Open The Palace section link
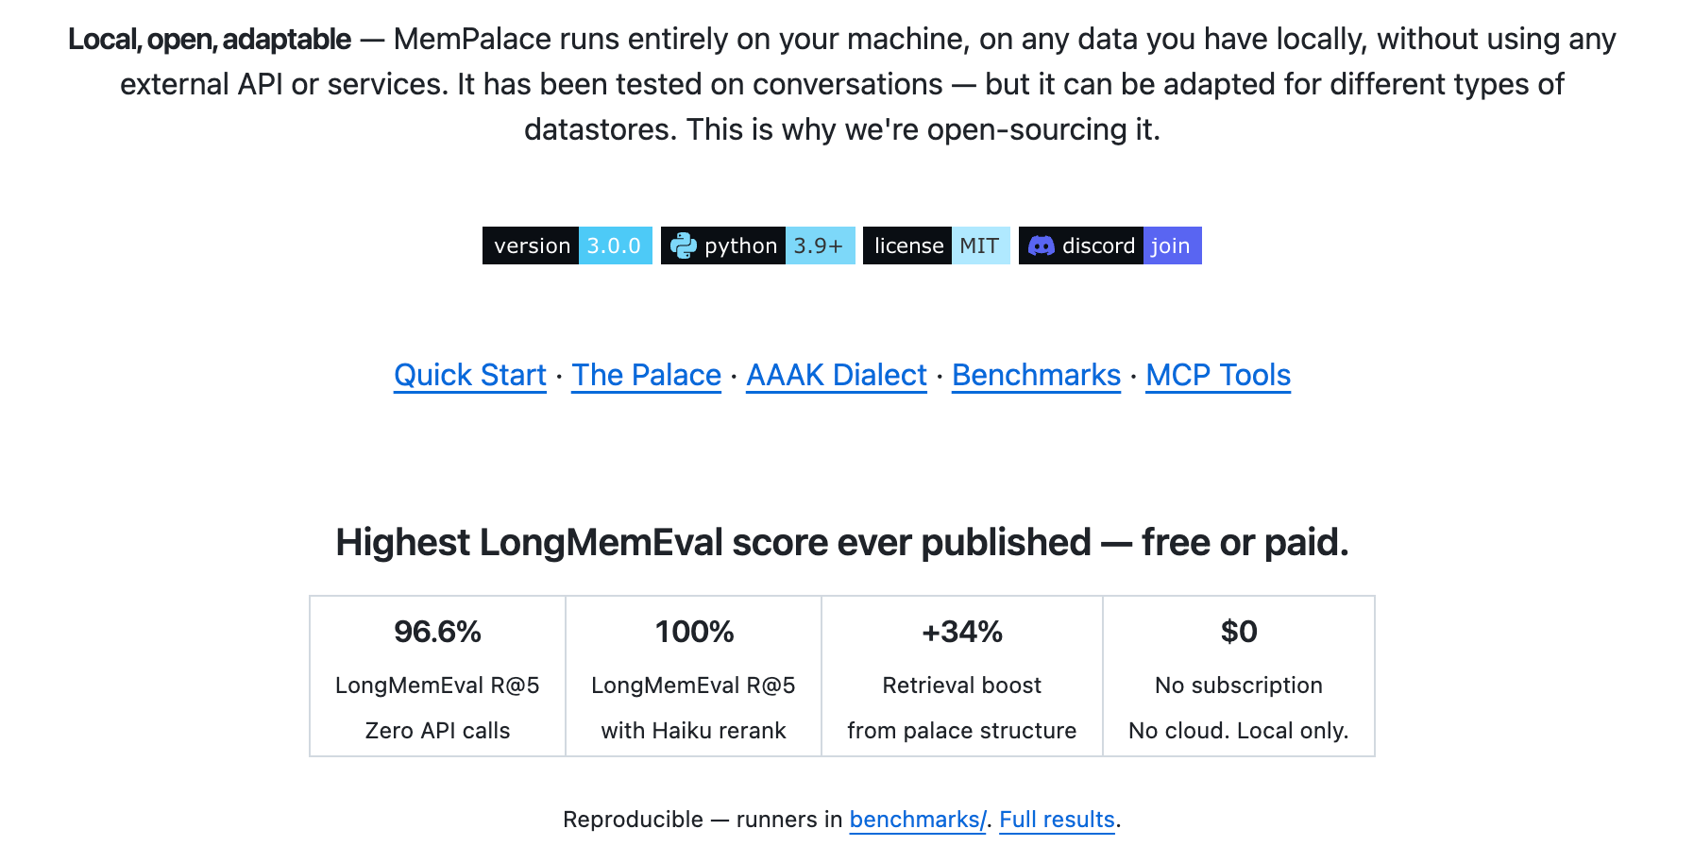1694x863 pixels. [x=646, y=375]
